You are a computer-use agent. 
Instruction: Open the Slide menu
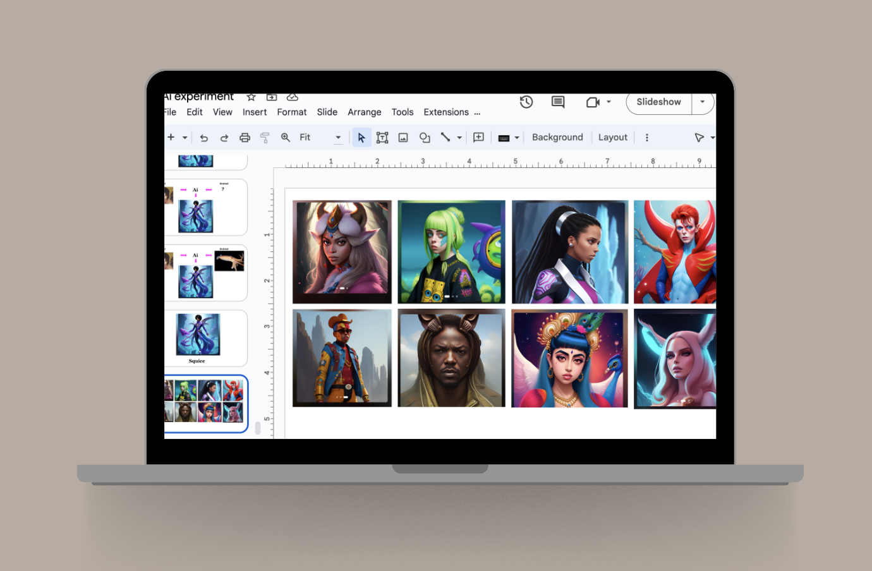pos(327,112)
